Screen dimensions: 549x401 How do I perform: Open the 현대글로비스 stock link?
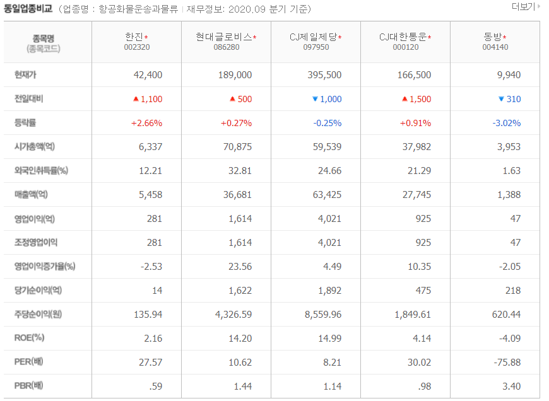(x=224, y=37)
